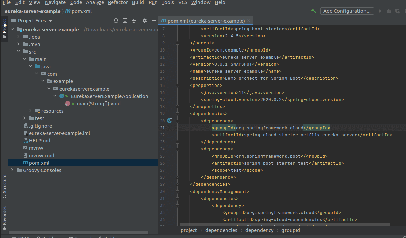Collapse the java folder
Image resolution: width=406 pixels, height=238 pixels.
[x=31, y=67]
